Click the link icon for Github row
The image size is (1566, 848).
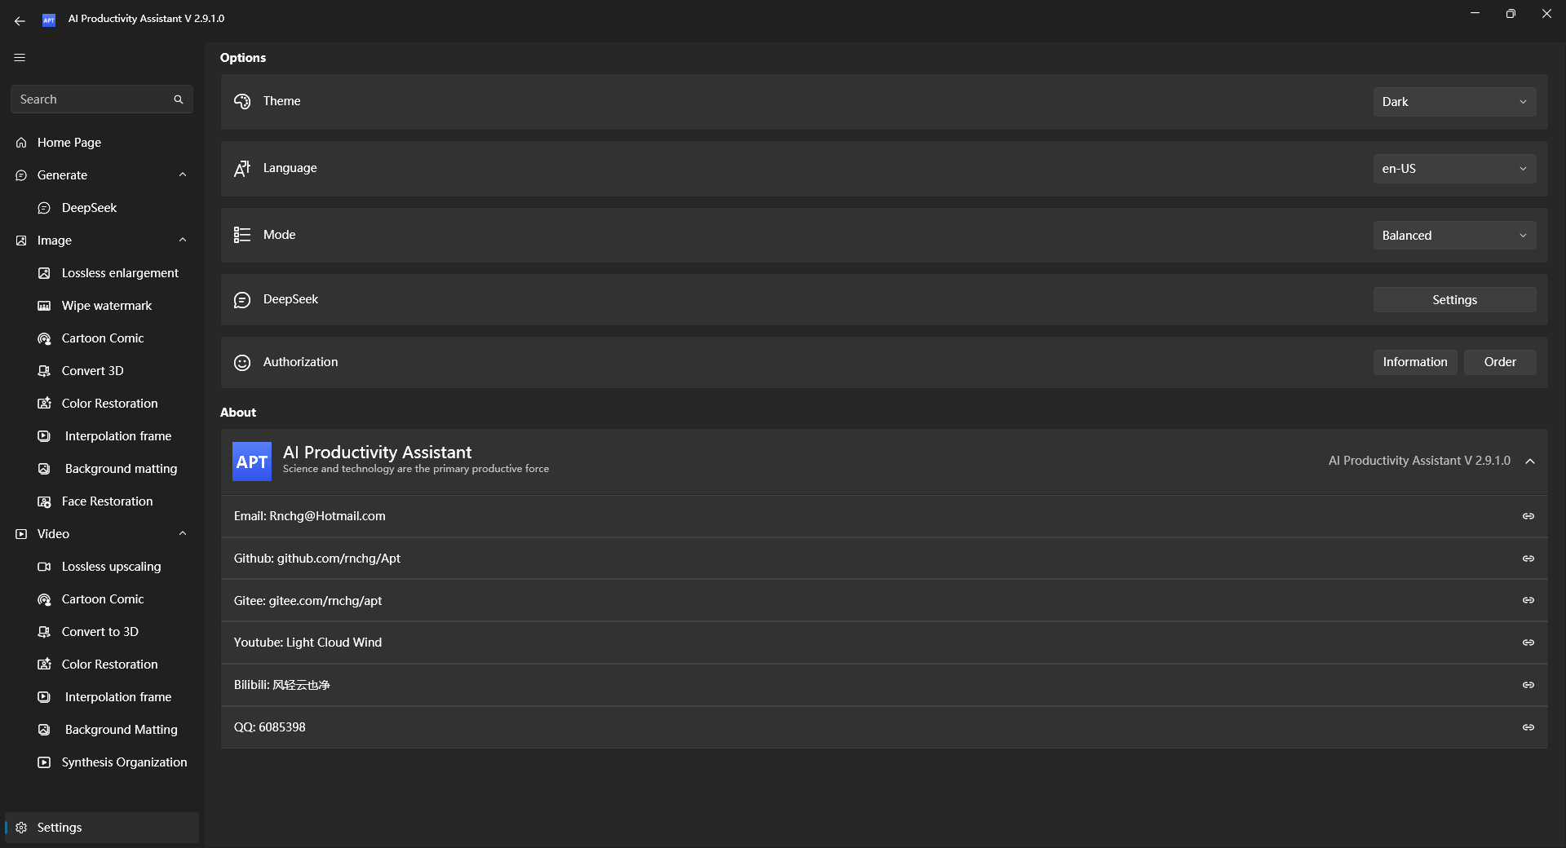1528,559
